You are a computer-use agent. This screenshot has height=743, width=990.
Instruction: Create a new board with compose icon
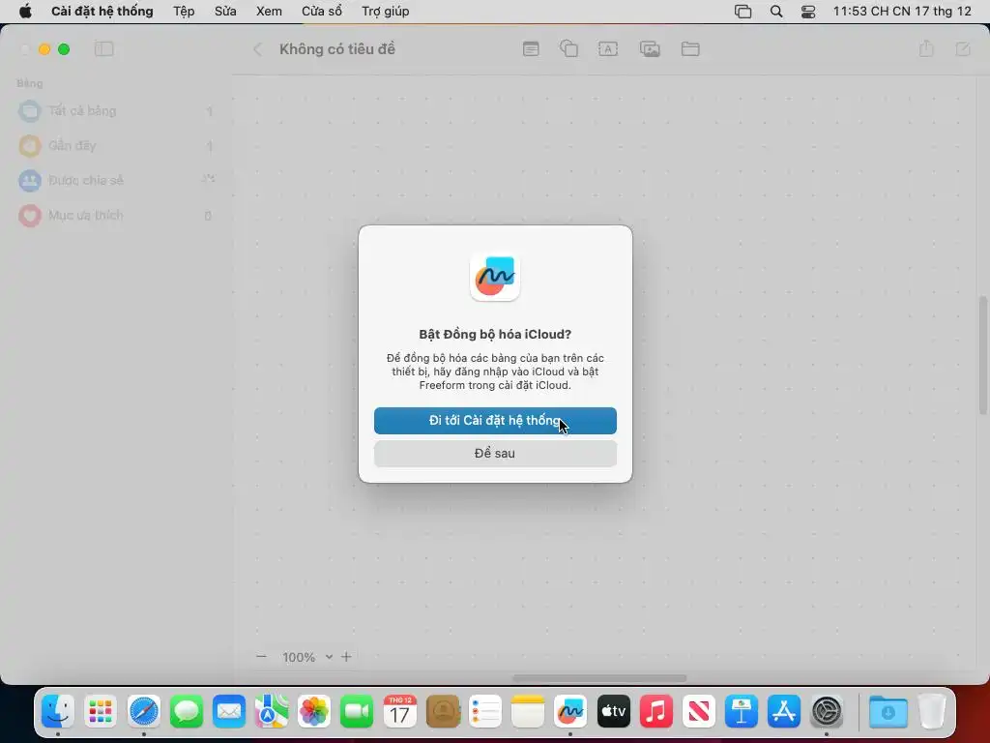[x=963, y=49]
